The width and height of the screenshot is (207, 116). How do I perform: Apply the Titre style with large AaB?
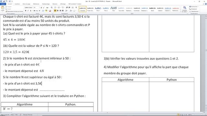tap(114, 9)
